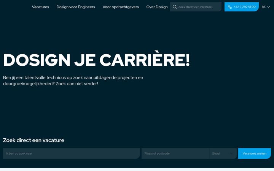274x171 pixels.
Task: Open the BE language selector
Action: [x=266, y=7]
